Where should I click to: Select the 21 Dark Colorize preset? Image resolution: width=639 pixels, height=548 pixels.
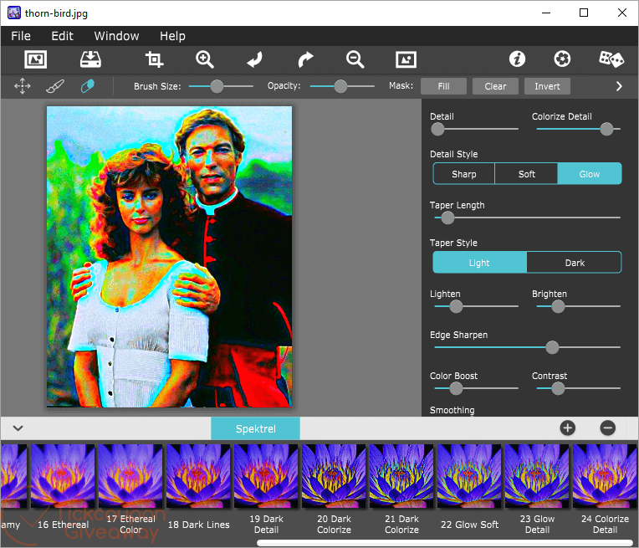point(401,476)
